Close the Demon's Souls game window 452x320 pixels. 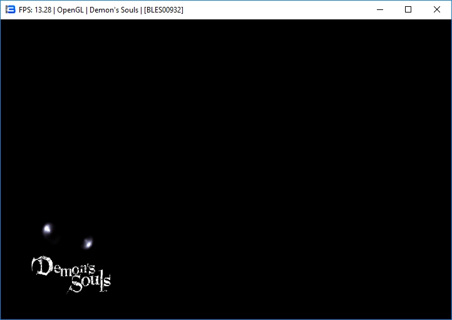(437, 9)
